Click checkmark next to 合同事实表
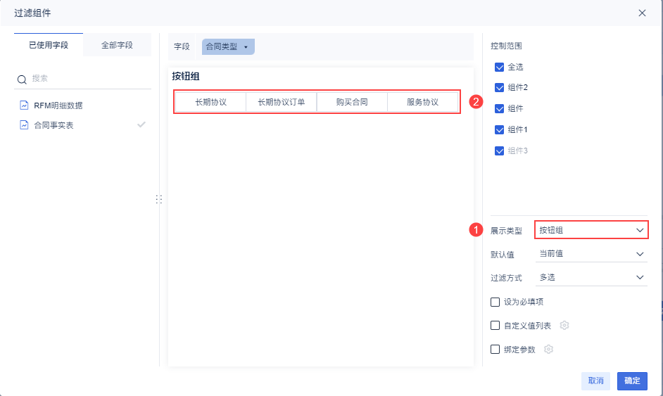Screen dimensions: 663x396 [x=141, y=124]
